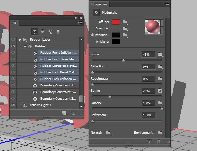The width and height of the screenshot is (197, 151).
Task: Select Rubber Back Bevel Material row
Action: tap(48, 72)
